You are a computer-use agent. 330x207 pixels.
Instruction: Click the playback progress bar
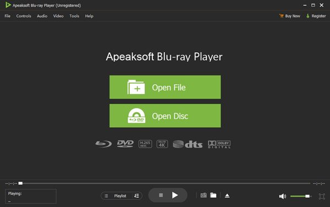(165, 183)
